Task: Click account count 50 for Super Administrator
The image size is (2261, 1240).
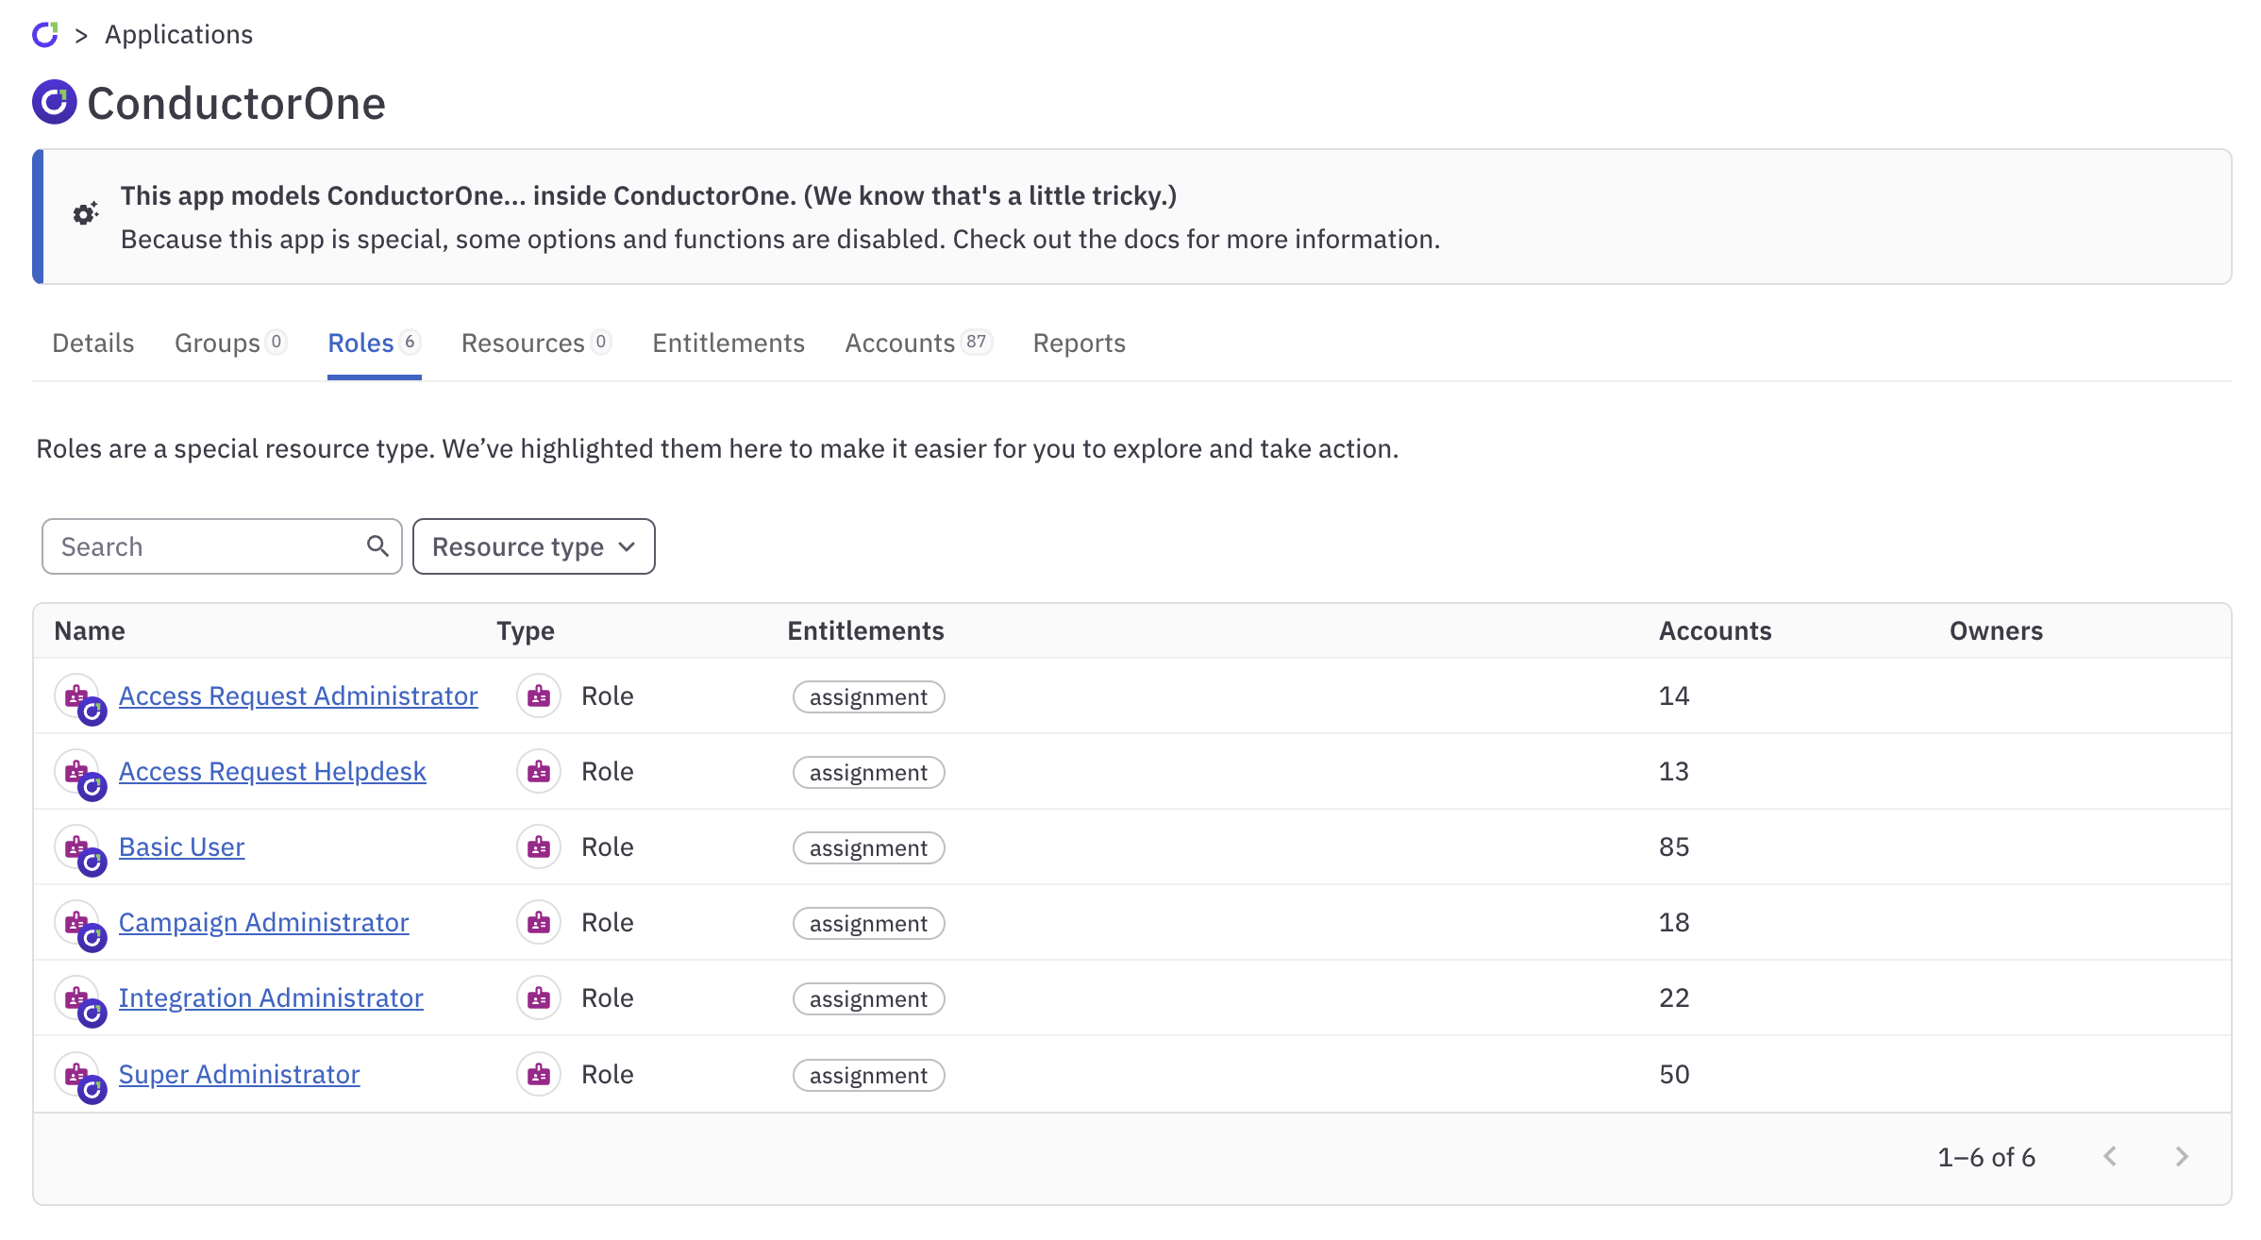Action: tap(1674, 1075)
